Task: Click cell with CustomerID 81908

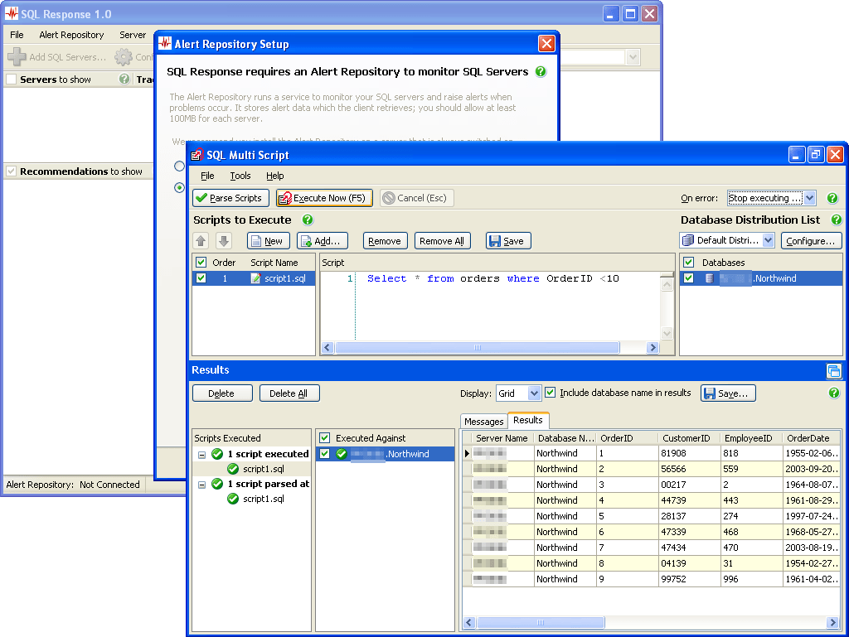Action: tap(690, 453)
